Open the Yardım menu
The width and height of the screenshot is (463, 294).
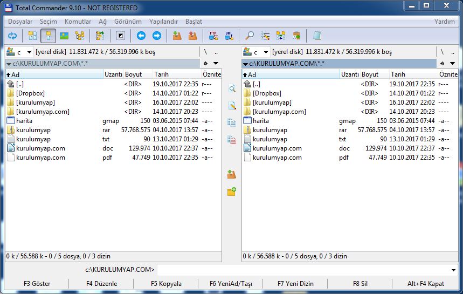coord(444,22)
